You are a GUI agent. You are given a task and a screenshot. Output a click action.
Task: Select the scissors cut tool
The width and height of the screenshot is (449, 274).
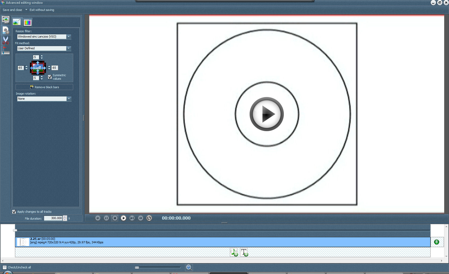click(5, 40)
